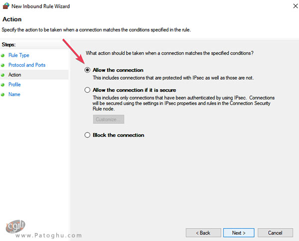
Task: Click the green bullet beside Protocol and Ports
Action: (x=2, y=65)
